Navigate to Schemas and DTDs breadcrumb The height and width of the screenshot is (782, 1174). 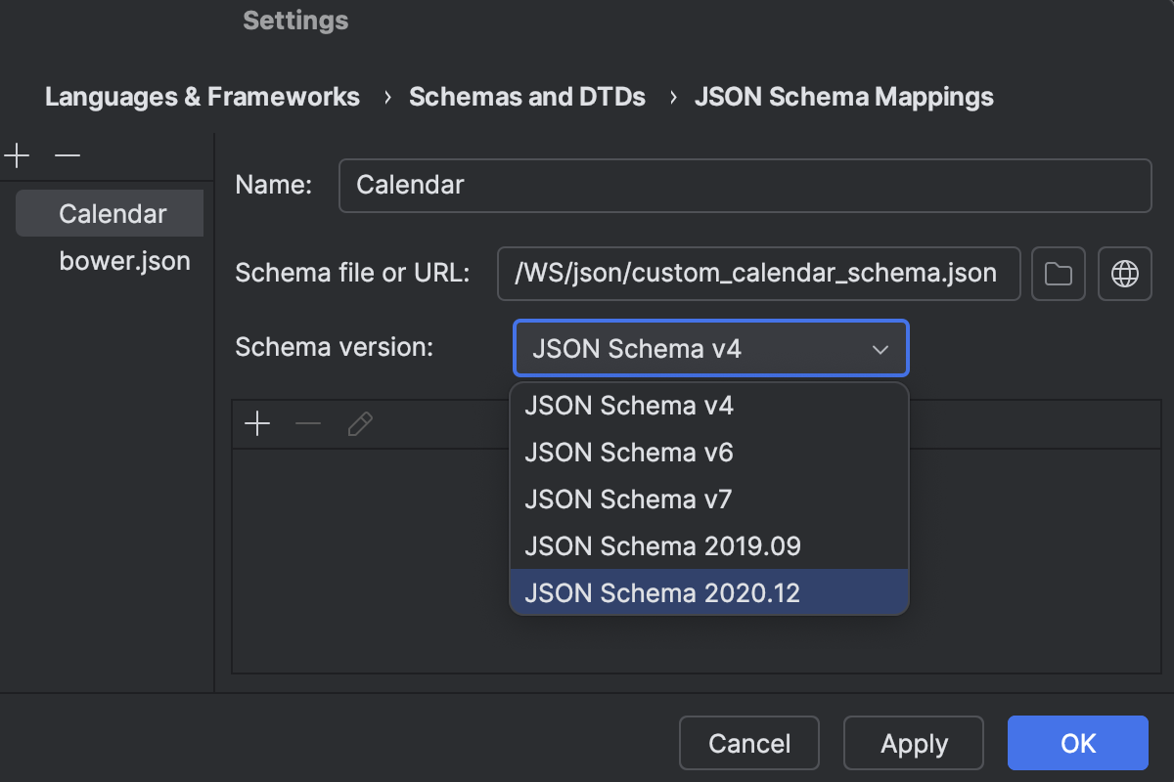527,97
